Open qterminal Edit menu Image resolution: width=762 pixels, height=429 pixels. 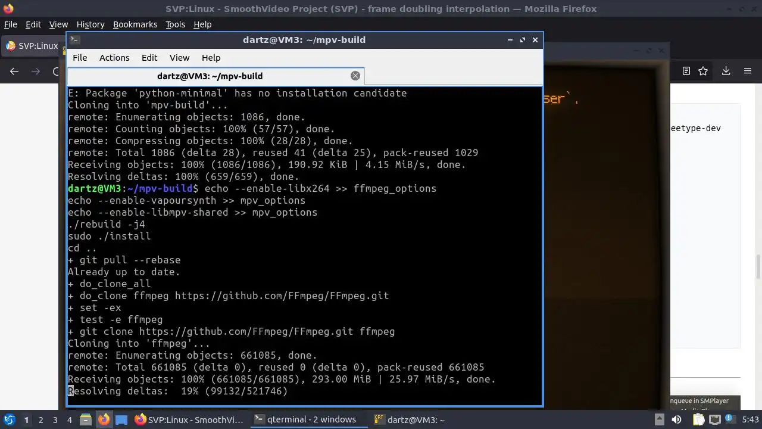click(149, 58)
